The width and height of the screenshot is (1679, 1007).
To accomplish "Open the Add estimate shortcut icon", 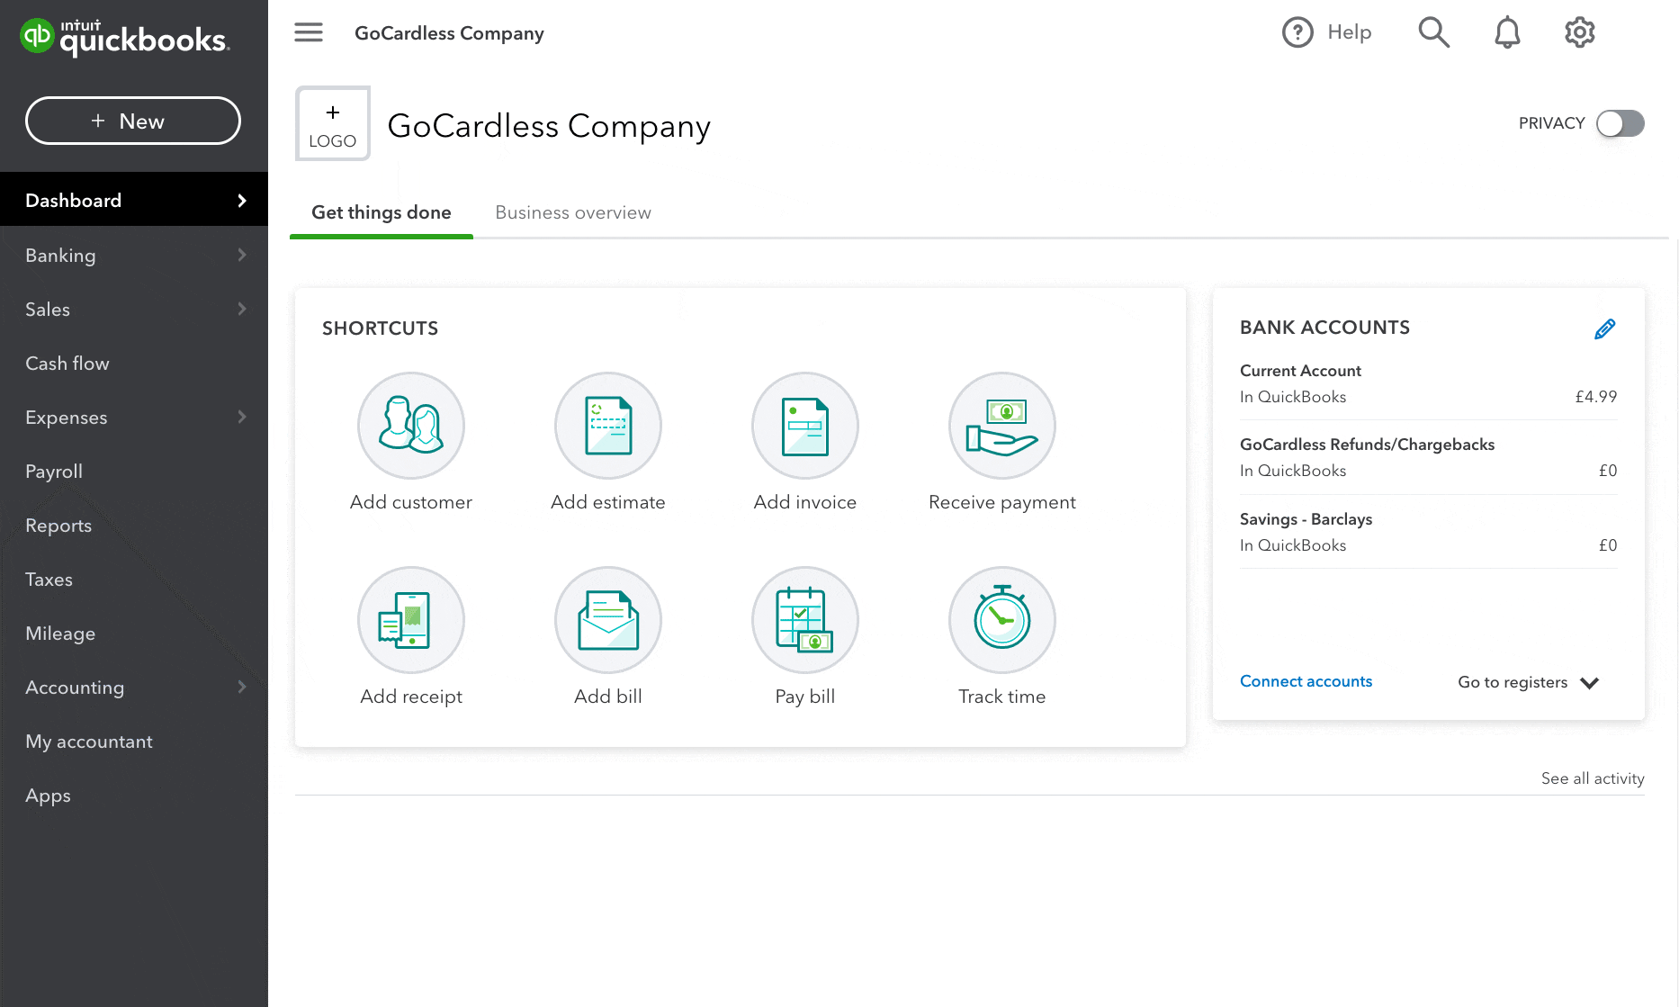I will pyautogui.click(x=608, y=426).
